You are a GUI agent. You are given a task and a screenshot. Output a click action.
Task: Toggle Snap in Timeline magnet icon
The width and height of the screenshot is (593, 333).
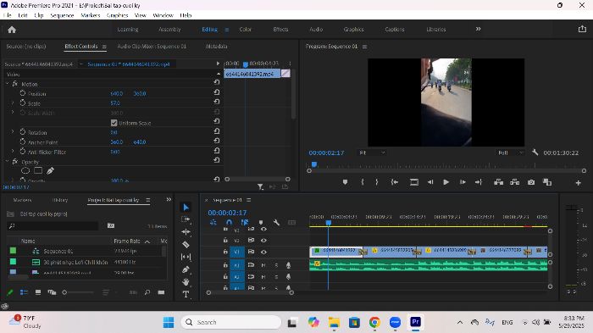[230, 223]
